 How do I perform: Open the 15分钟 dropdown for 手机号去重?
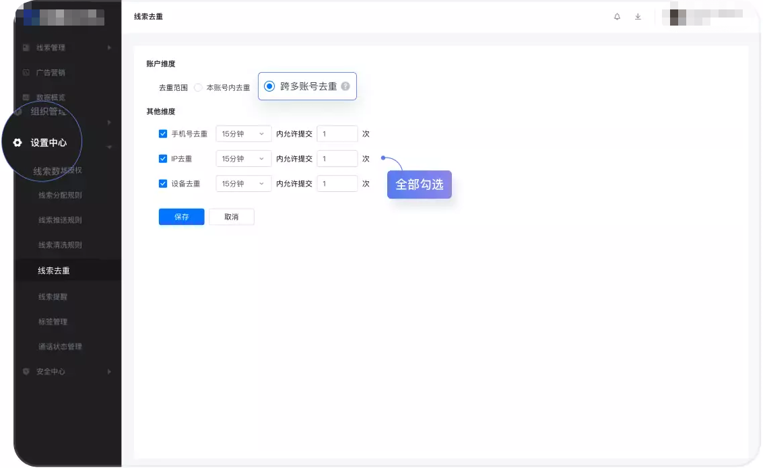243,134
